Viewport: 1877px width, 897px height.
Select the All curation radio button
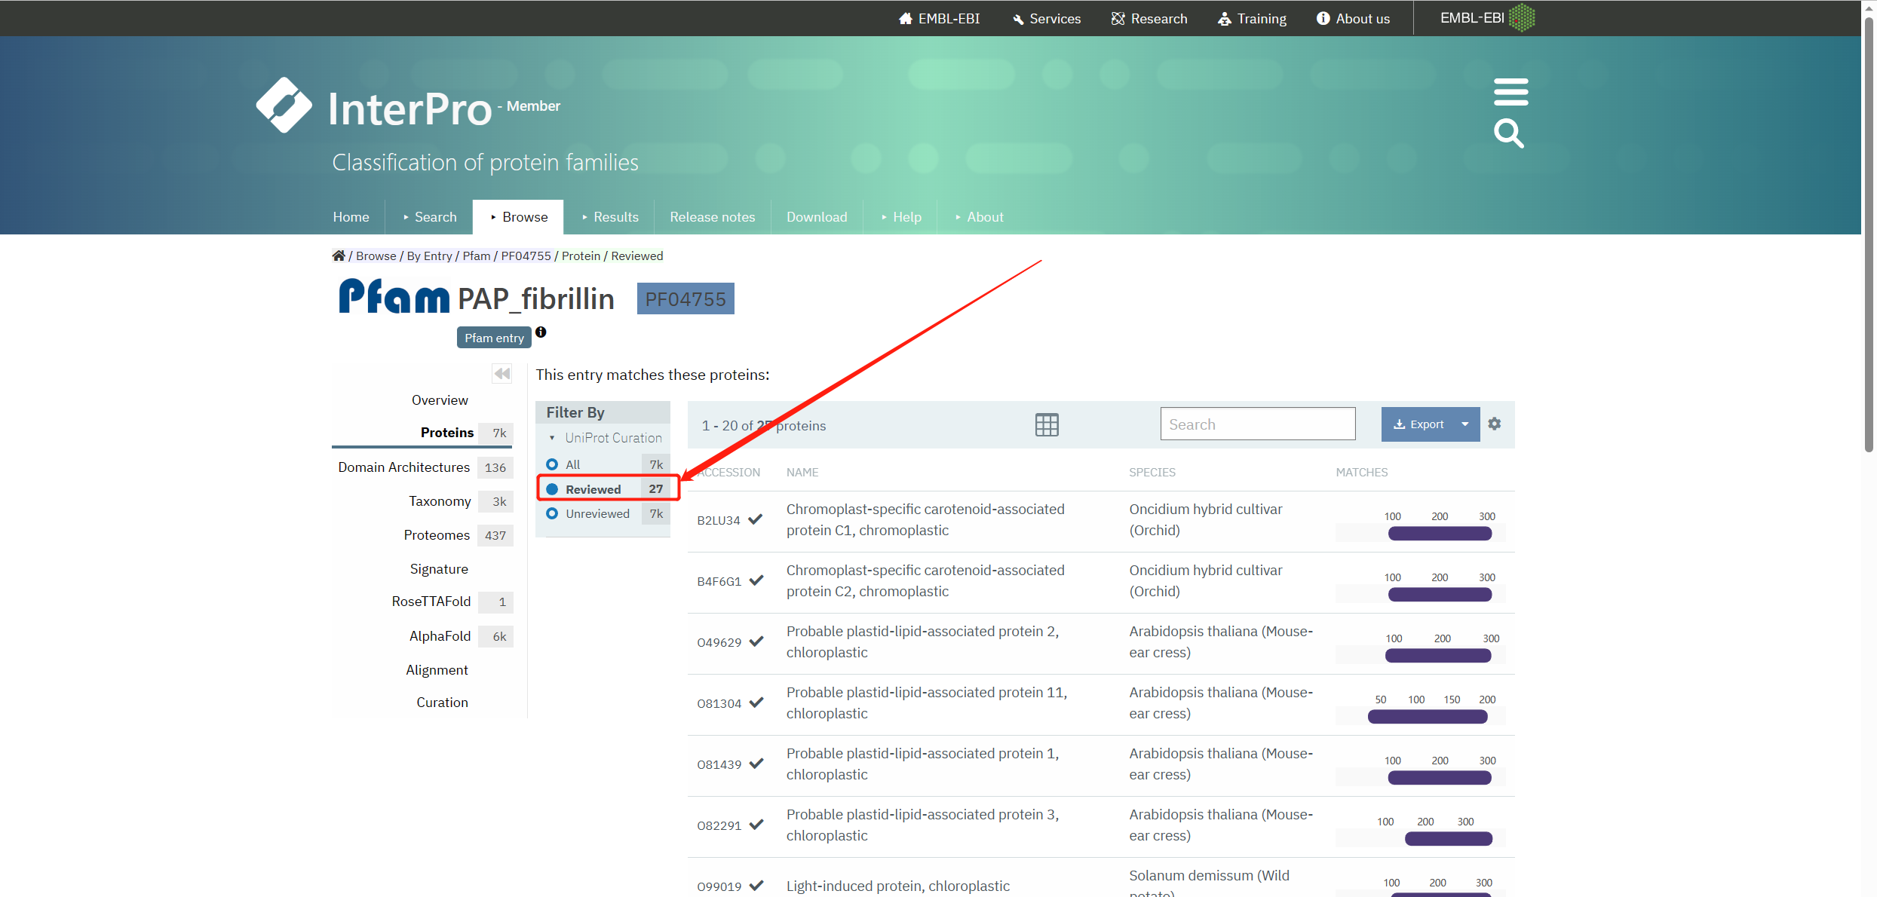[552, 464]
